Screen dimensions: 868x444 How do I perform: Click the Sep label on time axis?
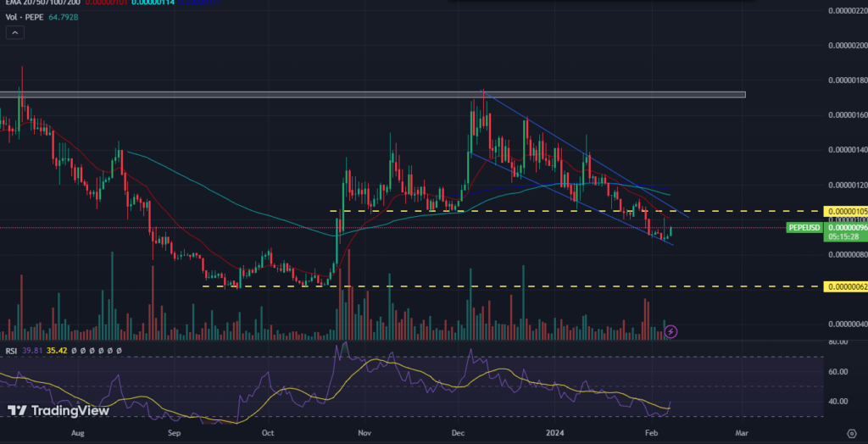174,432
